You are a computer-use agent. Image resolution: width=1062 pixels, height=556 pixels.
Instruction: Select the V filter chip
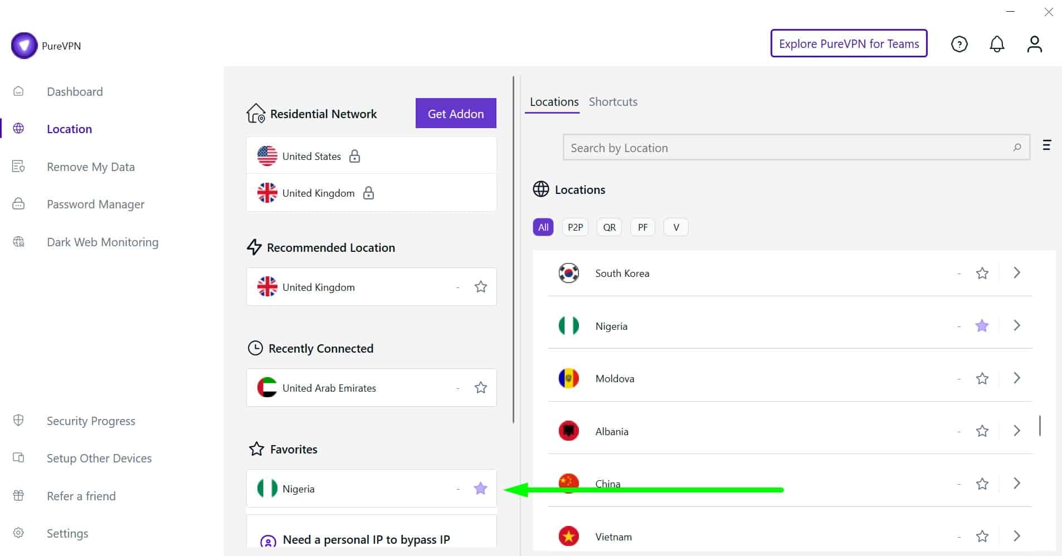tap(676, 227)
